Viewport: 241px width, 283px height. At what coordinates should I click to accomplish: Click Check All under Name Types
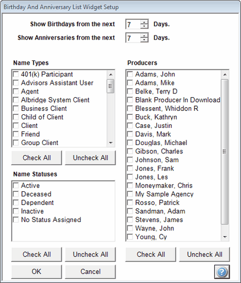[37, 157]
